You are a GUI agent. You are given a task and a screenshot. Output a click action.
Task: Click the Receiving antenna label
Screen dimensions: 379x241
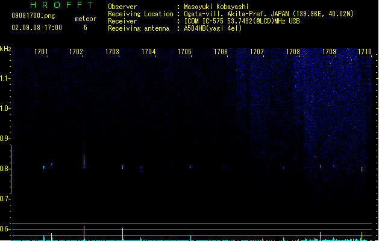coord(139,28)
